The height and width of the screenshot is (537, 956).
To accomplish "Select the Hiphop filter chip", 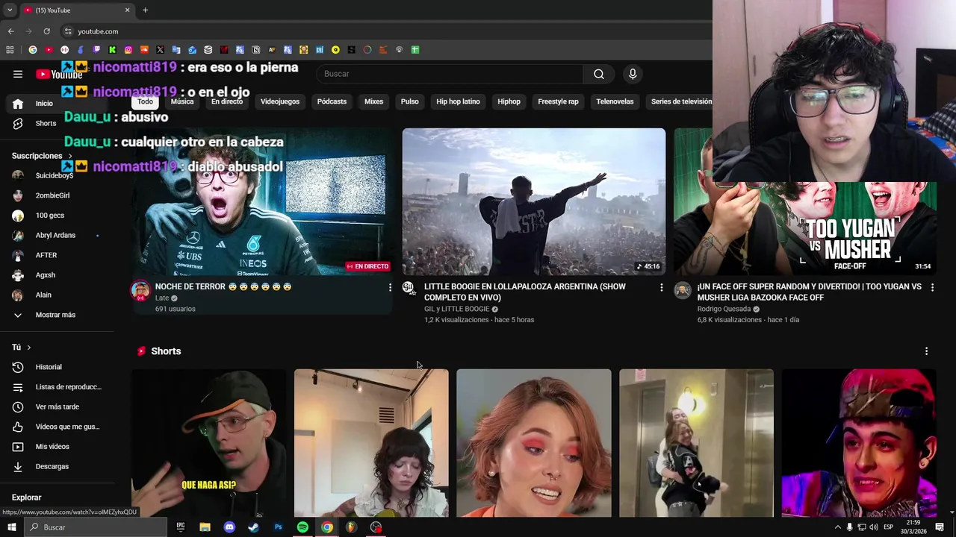I will (x=509, y=101).
